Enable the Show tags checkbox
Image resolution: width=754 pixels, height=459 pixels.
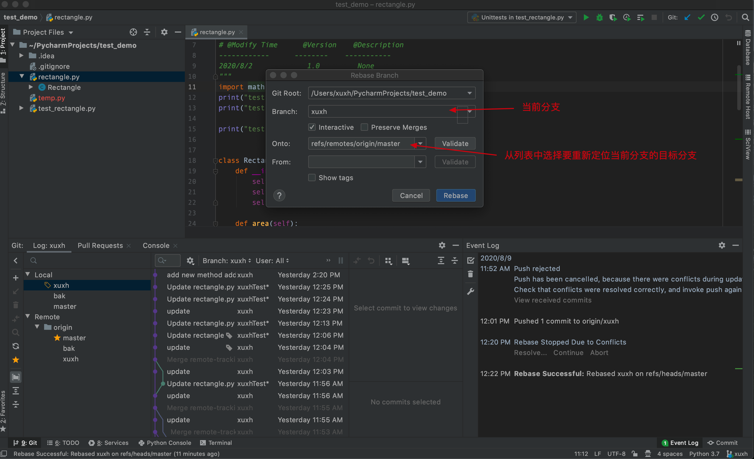click(312, 178)
